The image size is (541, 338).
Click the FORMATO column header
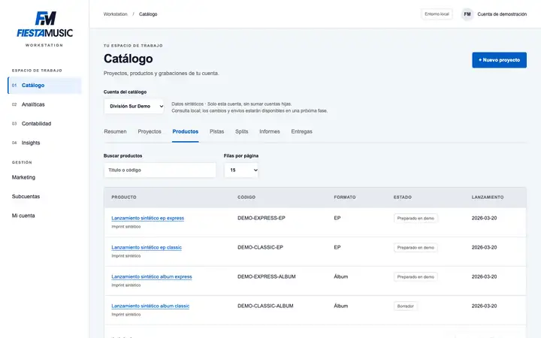[x=345, y=198]
